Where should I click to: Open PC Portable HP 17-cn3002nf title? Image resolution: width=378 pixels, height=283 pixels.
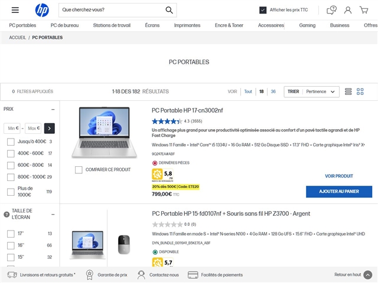(x=187, y=110)
